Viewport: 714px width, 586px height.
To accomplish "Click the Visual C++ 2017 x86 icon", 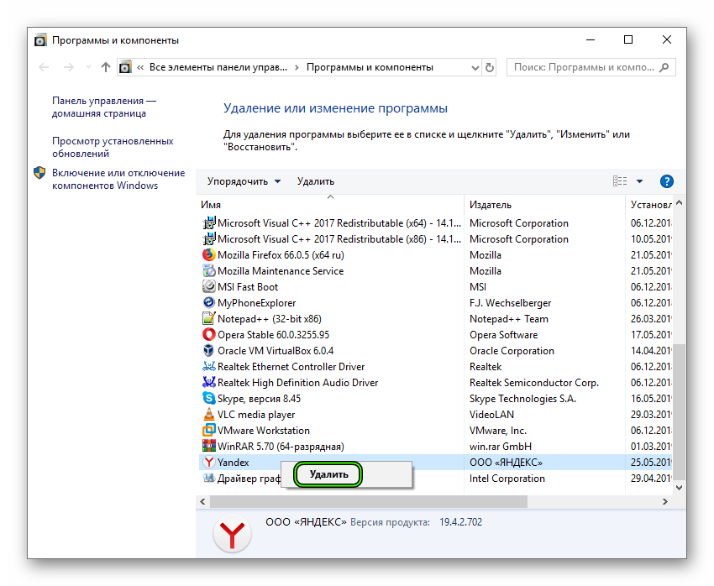I will 208,239.
